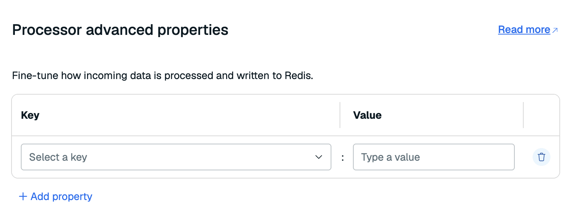Click the 'Add property' text label

62,196
